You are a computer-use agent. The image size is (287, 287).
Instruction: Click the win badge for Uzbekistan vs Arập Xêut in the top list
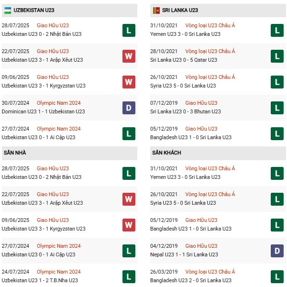(x=129, y=56)
